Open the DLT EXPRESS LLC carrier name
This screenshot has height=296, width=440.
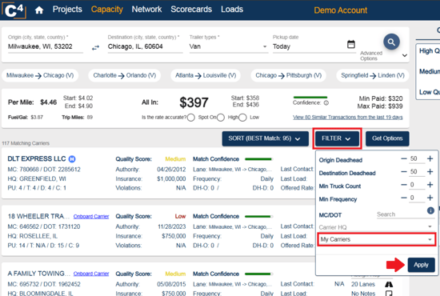pos(37,159)
